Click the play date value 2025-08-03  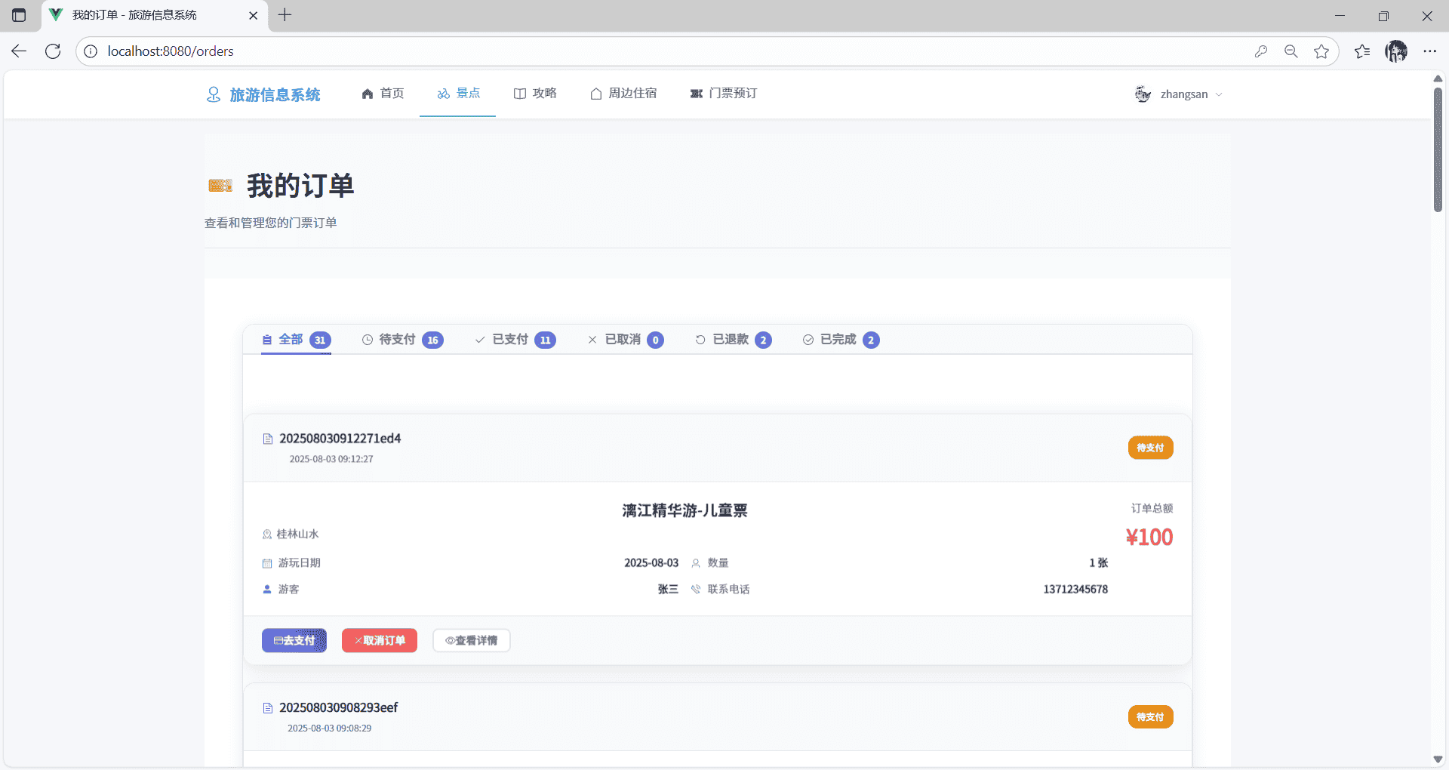[x=651, y=563]
